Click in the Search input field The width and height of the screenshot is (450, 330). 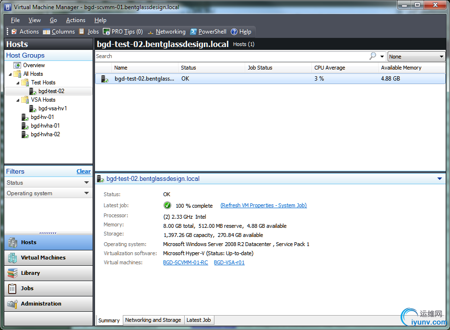tap(231, 56)
